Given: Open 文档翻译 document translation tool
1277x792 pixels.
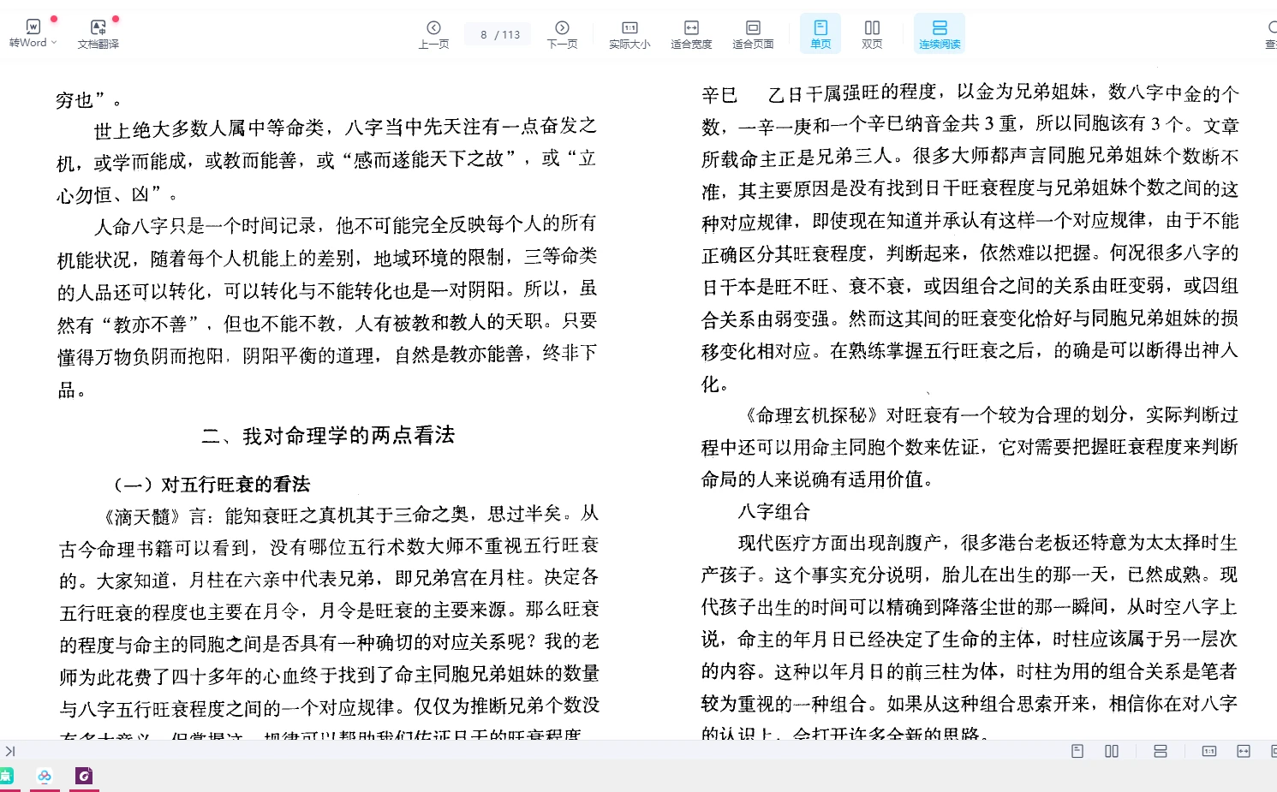Looking at the screenshot, I should coord(97,28).
